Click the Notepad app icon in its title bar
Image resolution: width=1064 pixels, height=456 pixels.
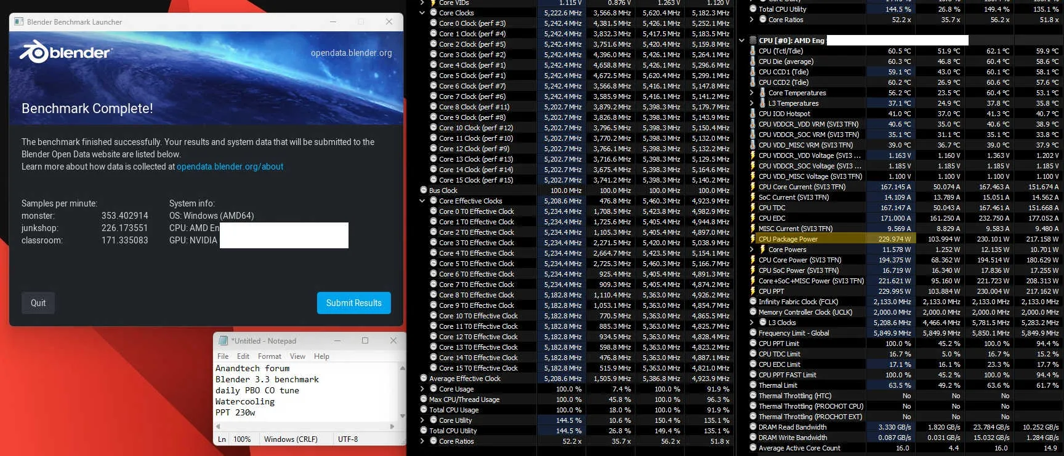pyautogui.click(x=224, y=340)
